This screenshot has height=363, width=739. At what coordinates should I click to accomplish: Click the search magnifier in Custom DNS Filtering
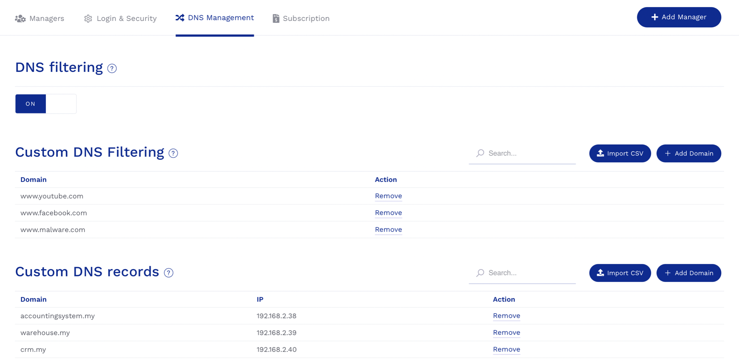click(480, 153)
